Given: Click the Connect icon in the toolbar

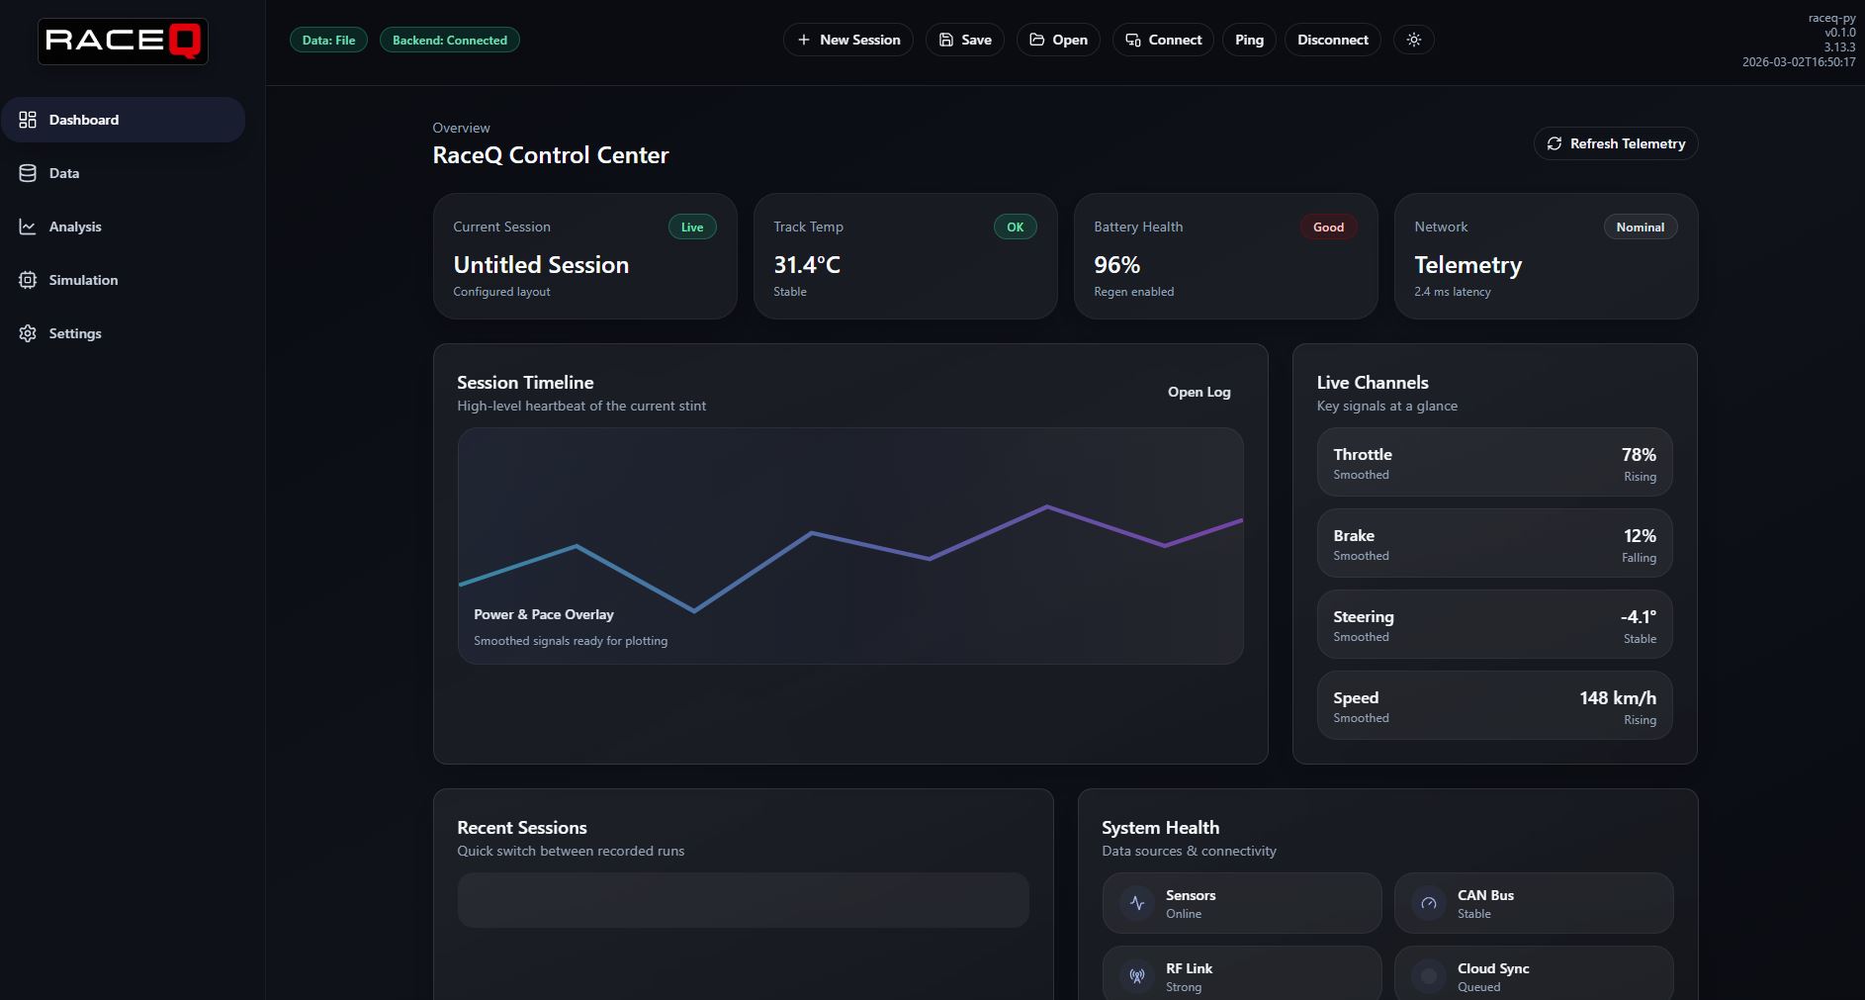Looking at the screenshot, I should [x=1132, y=40].
